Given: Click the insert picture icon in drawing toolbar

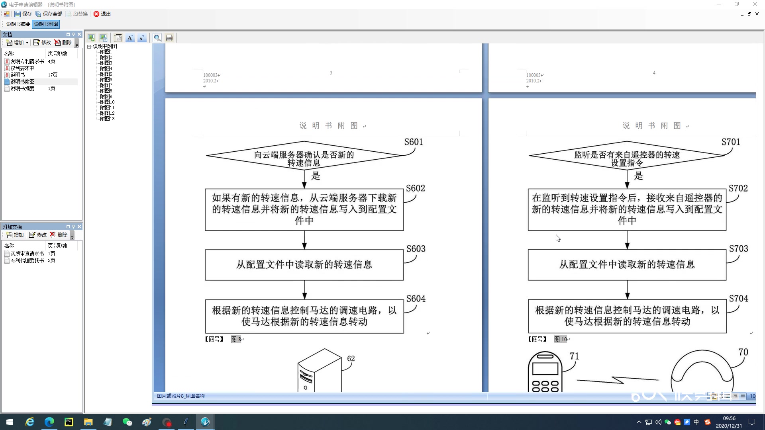Looking at the screenshot, I should click(91, 38).
